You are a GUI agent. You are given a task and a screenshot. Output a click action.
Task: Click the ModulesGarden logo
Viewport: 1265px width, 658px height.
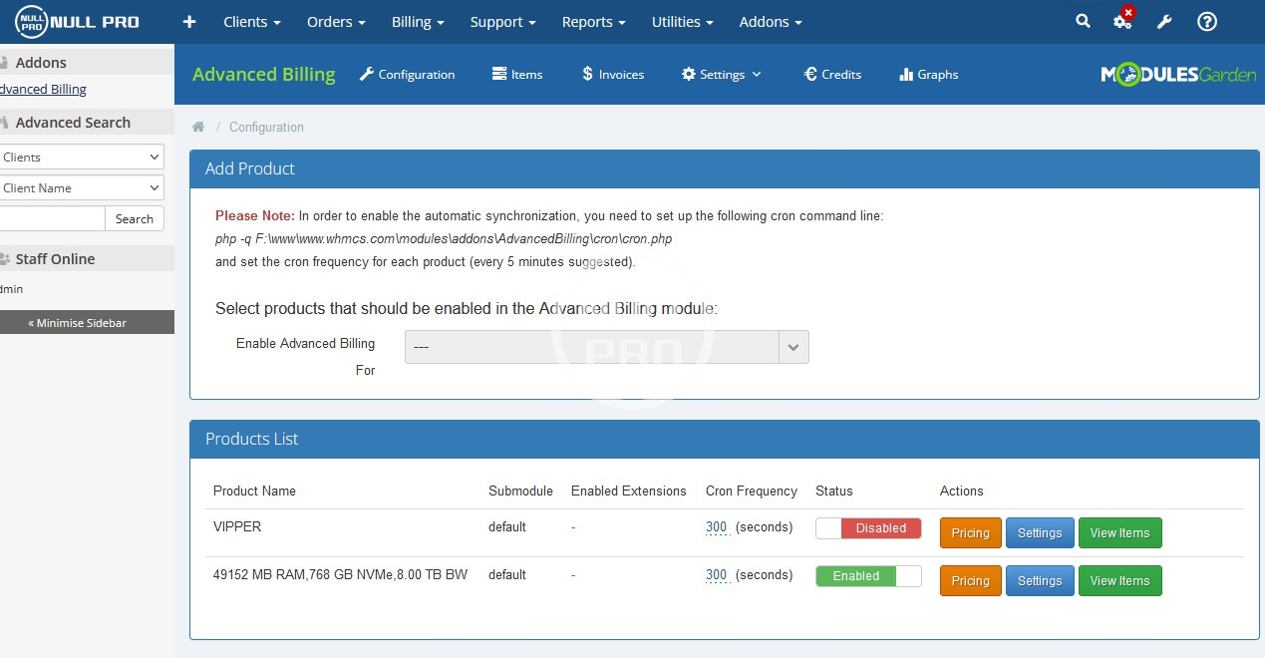[1177, 75]
